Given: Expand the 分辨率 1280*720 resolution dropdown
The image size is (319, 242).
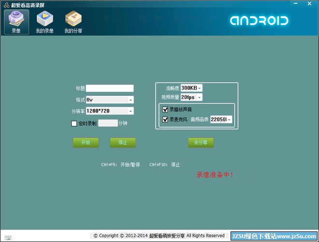Looking at the screenshot, I should tap(110, 111).
